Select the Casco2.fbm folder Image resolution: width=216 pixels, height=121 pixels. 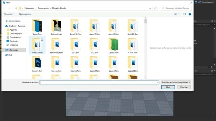point(56,64)
